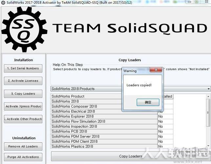
Task: Select the SolidWorks Flow Simulation 2018 row
Action: point(104,121)
